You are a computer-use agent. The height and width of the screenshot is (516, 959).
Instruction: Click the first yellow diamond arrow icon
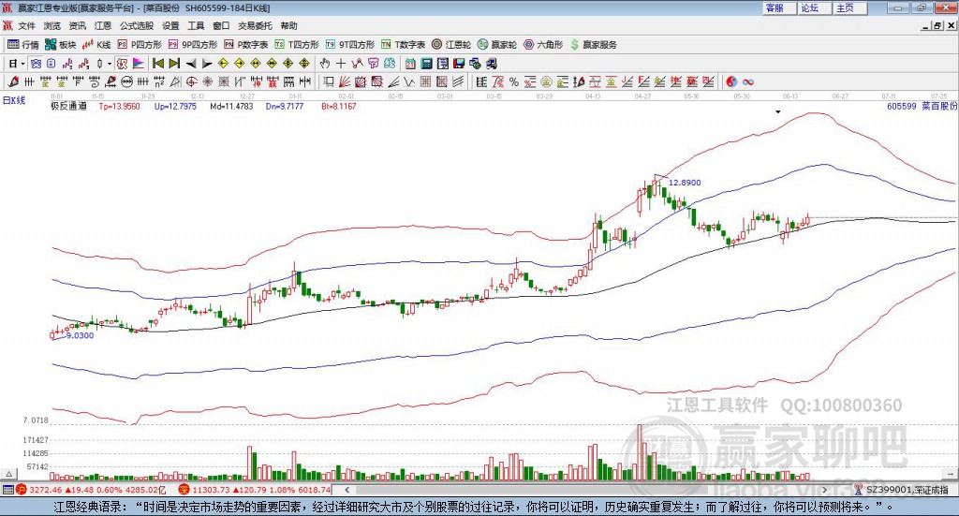(x=223, y=64)
